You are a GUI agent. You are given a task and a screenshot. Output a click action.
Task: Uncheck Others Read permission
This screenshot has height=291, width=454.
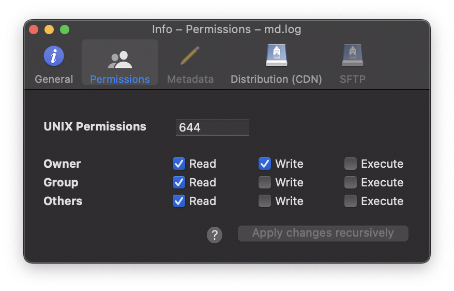tap(179, 201)
